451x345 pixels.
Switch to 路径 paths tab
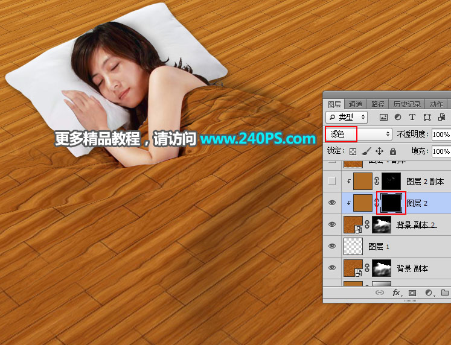(378, 104)
